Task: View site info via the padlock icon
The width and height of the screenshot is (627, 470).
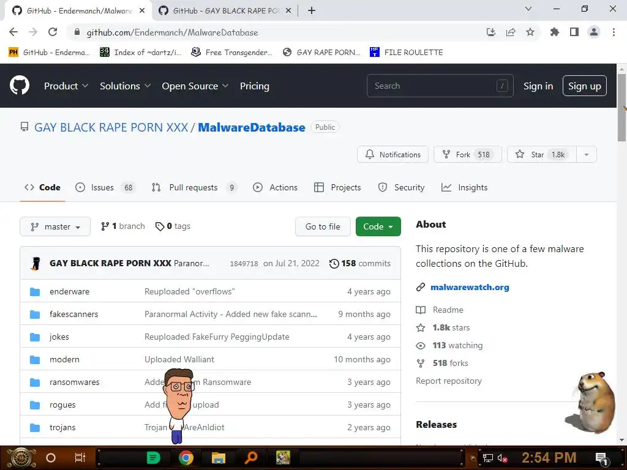Action: 77,32
